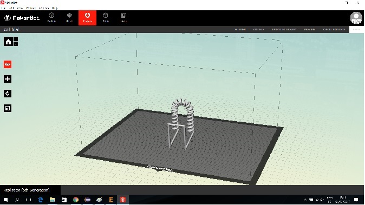
Task: Switch to the Store tab
Action: click(x=106, y=18)
